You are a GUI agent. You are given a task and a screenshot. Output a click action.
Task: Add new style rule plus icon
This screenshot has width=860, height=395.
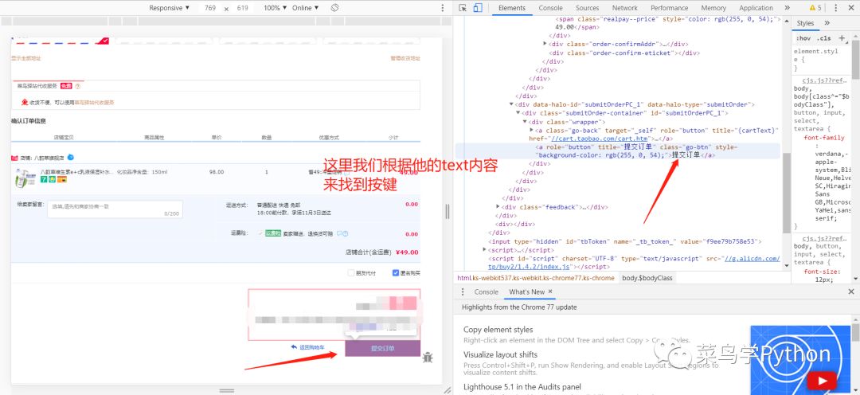[x=842, y=38]
